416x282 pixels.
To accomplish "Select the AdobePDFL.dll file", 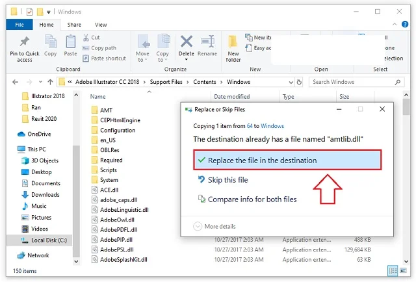I will pos(114,230).
